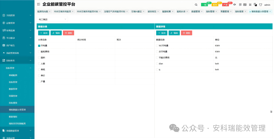Delete selected data category (删除)

68,33
